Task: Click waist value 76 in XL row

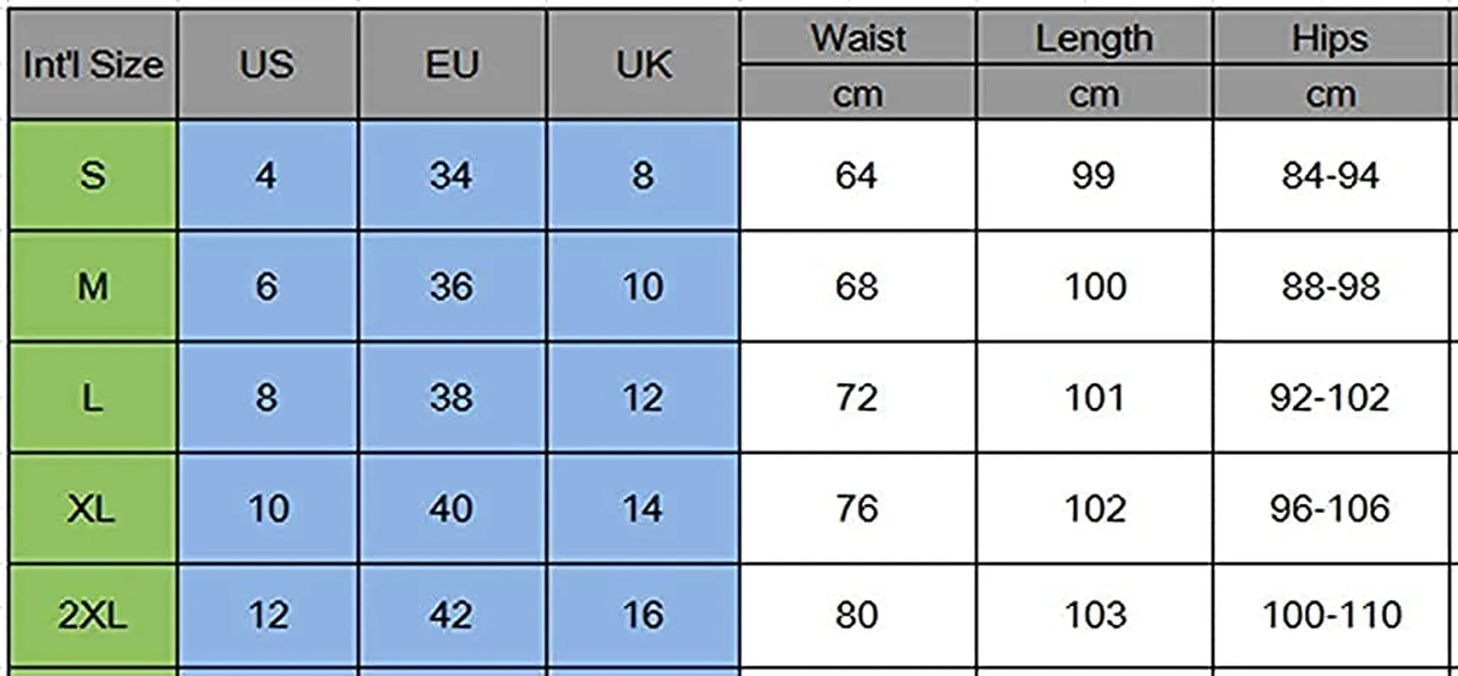Action: [858, 509]
